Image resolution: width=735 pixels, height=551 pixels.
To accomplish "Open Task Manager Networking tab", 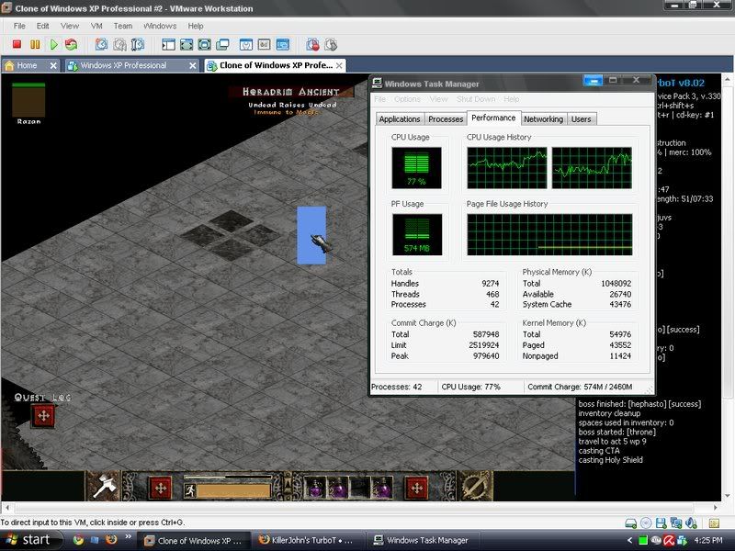I will click(543, 119).
